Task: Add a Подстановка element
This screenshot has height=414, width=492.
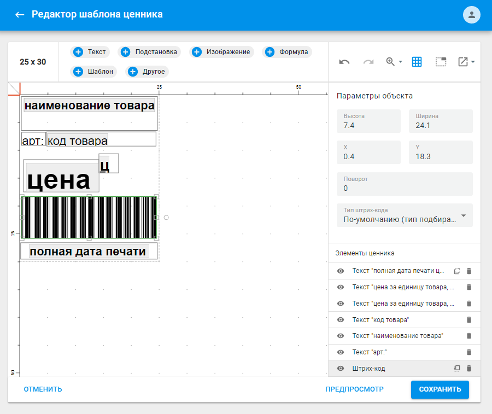Action: (x=150, y=52)
